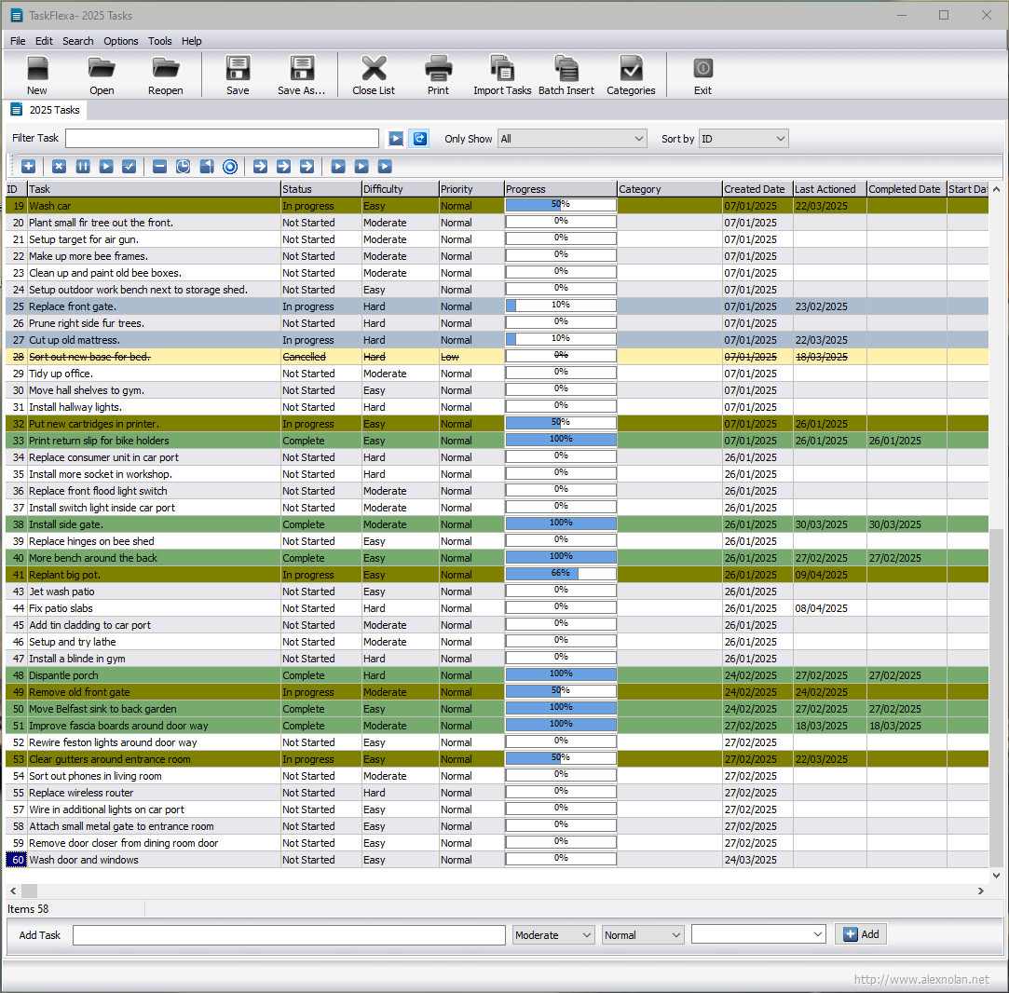Click the blue plus icon in task toolbar
1009x993 pixels.
point(29,166)
